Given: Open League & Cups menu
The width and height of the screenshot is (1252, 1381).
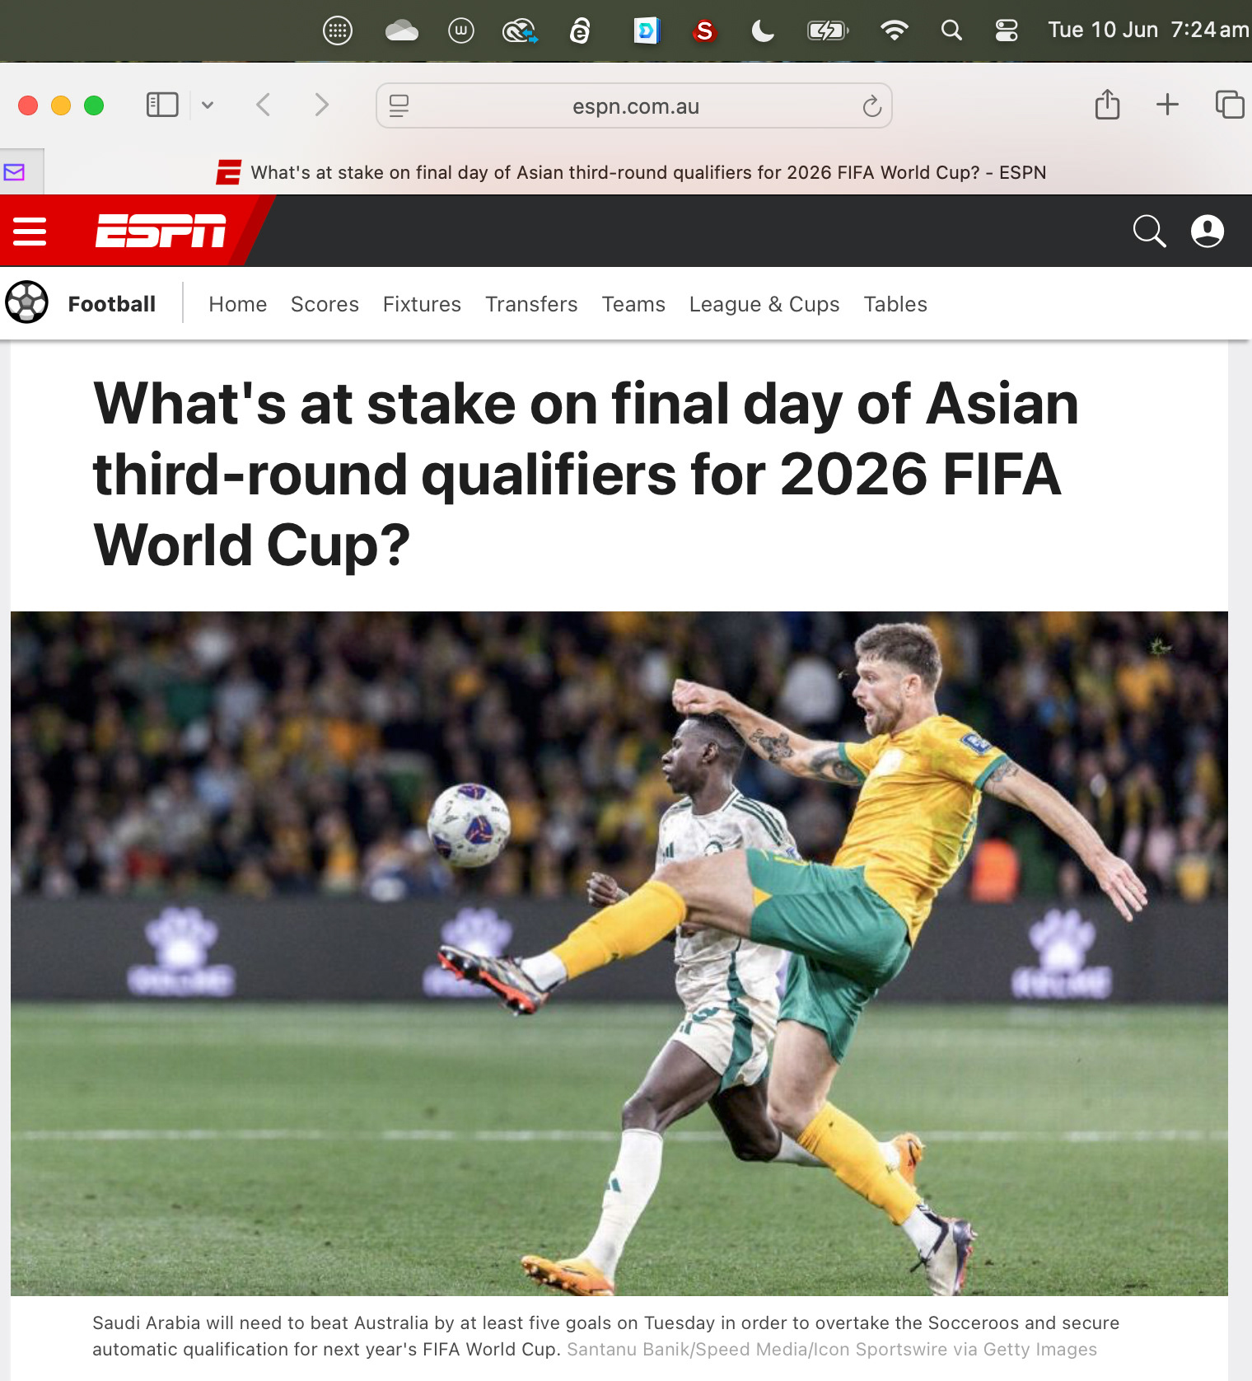Looking at the screenshot, I should (x=764, y=304).
